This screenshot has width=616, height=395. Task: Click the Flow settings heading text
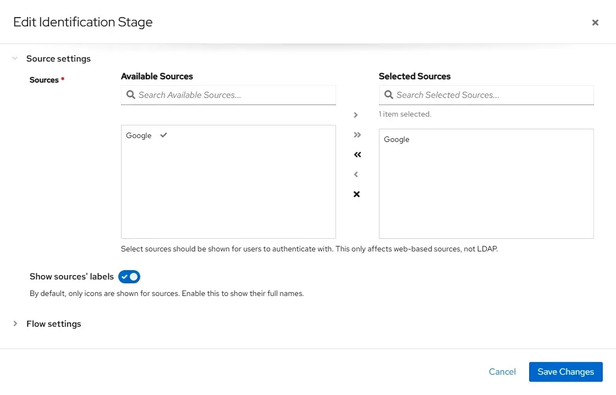[x=54, y=324]
